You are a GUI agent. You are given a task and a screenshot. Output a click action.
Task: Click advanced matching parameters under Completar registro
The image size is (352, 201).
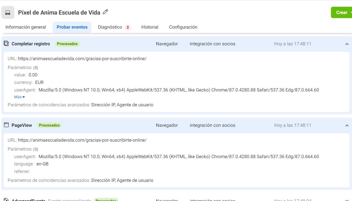pyautogui.click(x=81, y=105)
